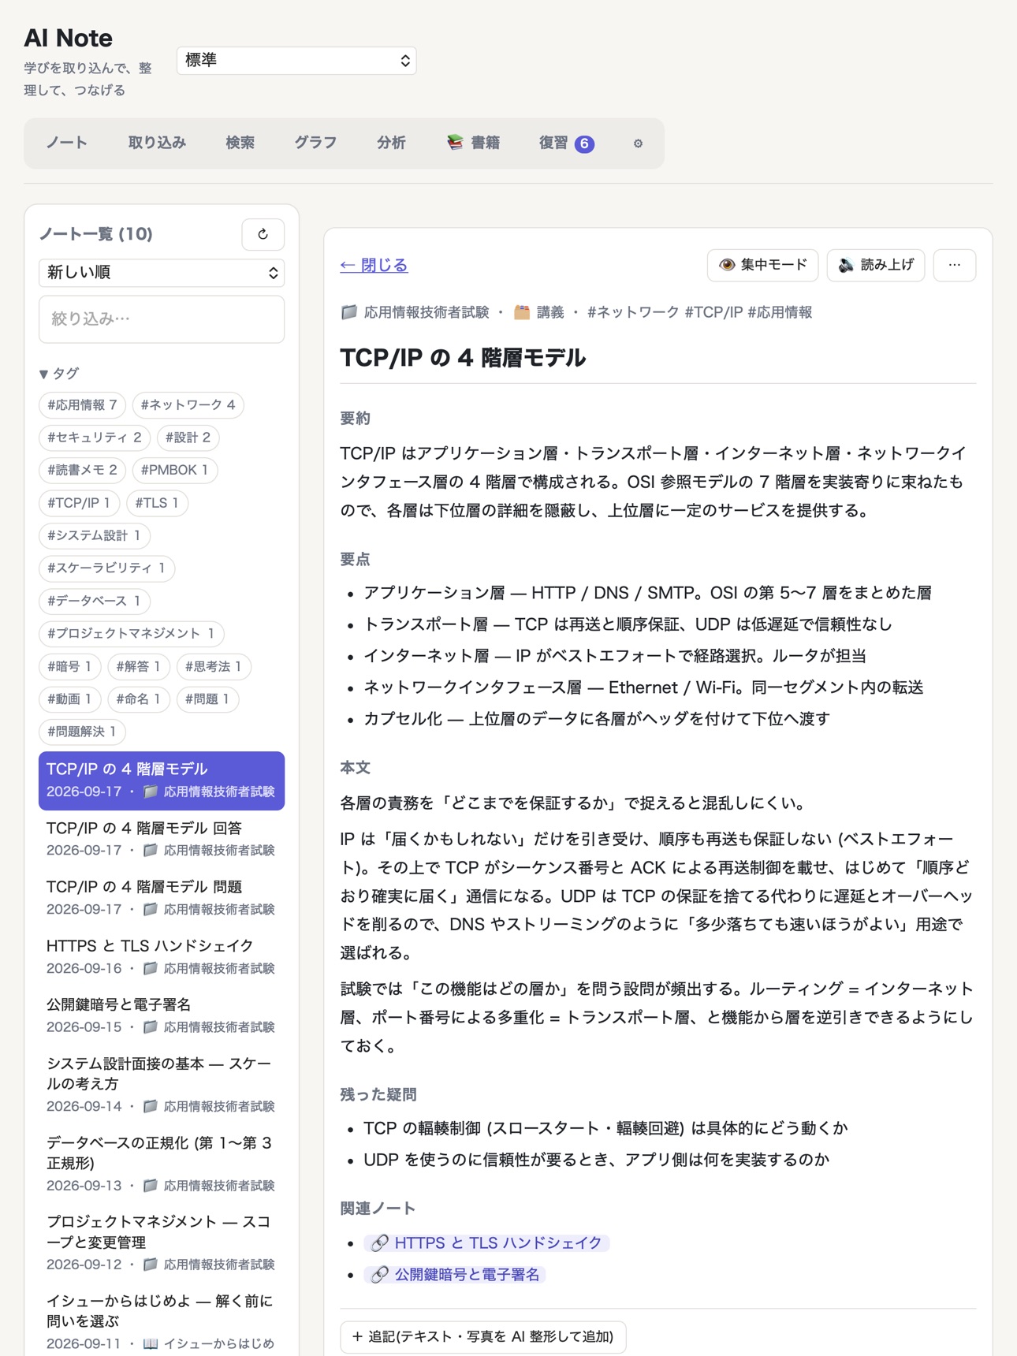Screen dimensions: 1017x1356
Task: Open note システム設計面接の基本
Action: [x=162, y=1084]
